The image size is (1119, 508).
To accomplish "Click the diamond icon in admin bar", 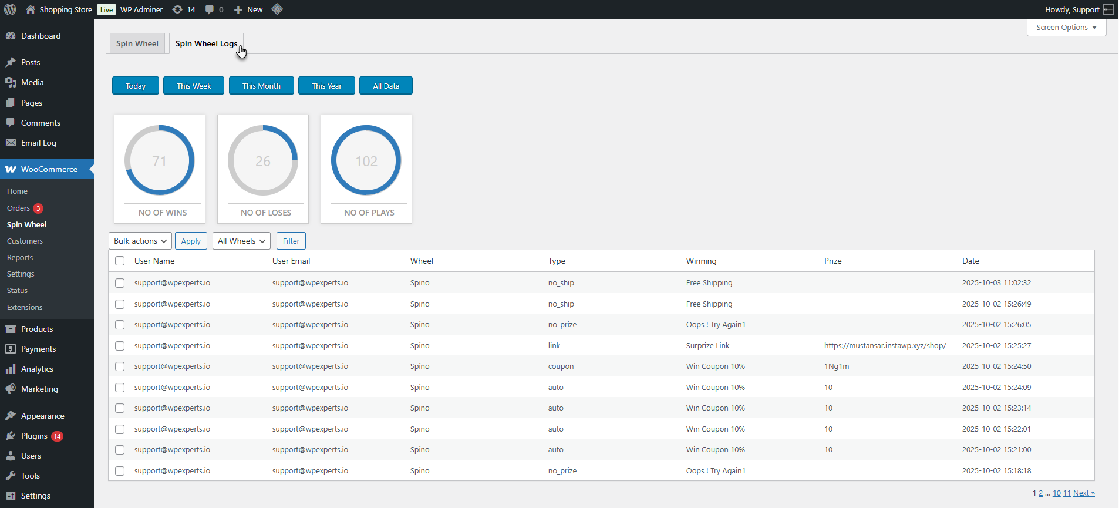I will [x=277, y=9].
